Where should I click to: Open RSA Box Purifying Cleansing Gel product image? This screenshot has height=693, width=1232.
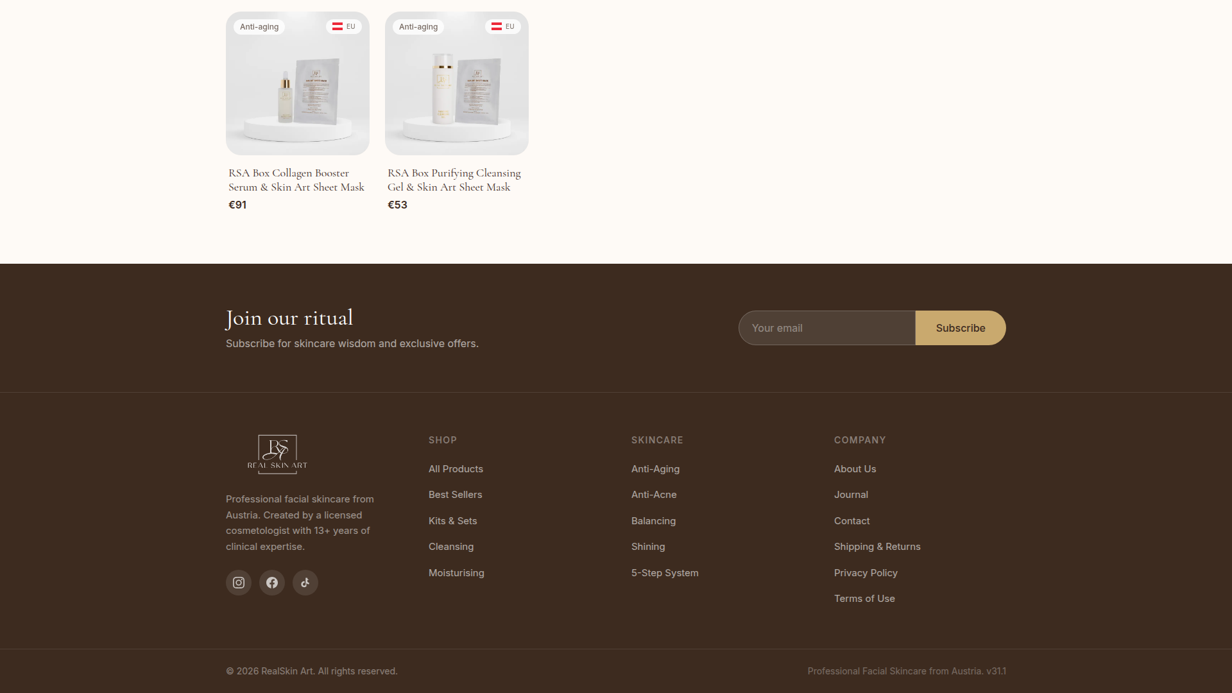(456, 83)
